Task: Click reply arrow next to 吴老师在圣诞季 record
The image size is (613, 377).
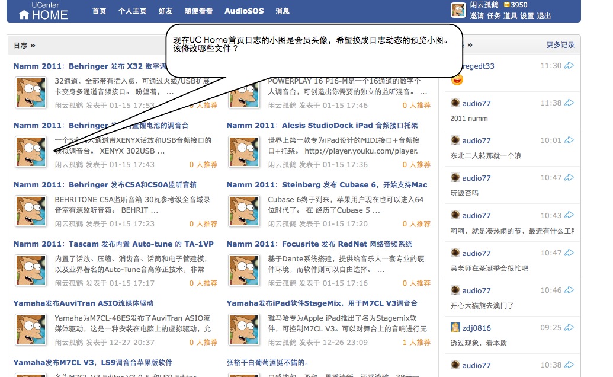Action: [569, 253]
